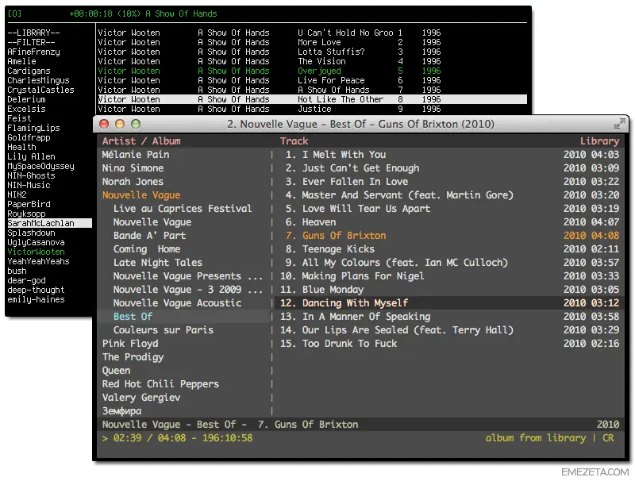Select Cardigans in back window list
Screen dimensions: 635x481
click(x=29, y=71)
